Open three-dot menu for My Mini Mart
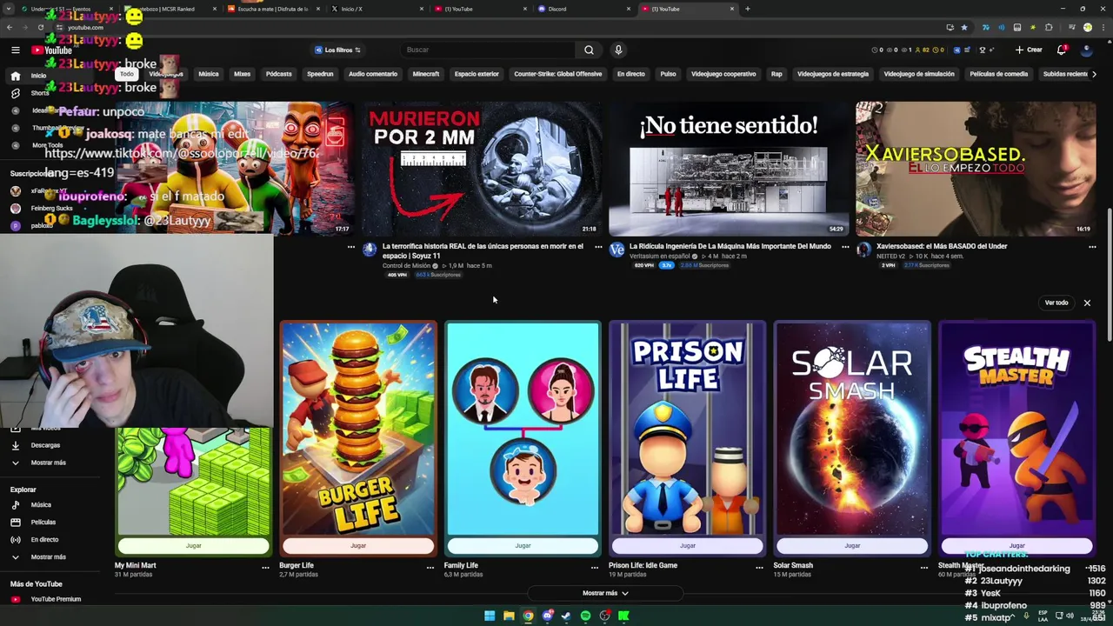 click(x=265, y=567)
